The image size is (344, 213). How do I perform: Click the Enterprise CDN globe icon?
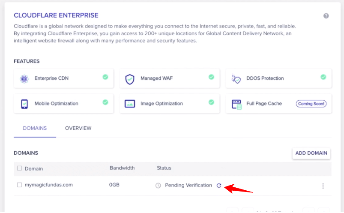pos(24,78)
